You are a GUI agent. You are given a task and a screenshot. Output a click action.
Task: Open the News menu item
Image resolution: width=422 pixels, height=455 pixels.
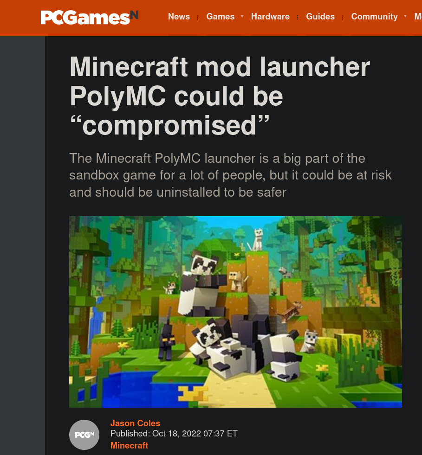pyautogui.click(x=179, y=17)
